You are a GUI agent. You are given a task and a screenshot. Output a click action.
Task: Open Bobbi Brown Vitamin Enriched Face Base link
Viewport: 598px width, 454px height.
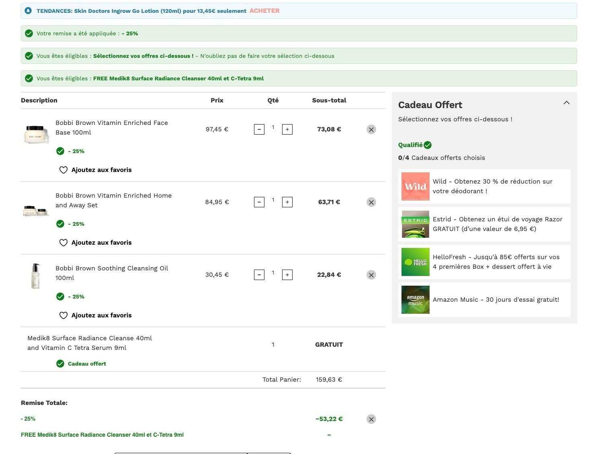112,128
